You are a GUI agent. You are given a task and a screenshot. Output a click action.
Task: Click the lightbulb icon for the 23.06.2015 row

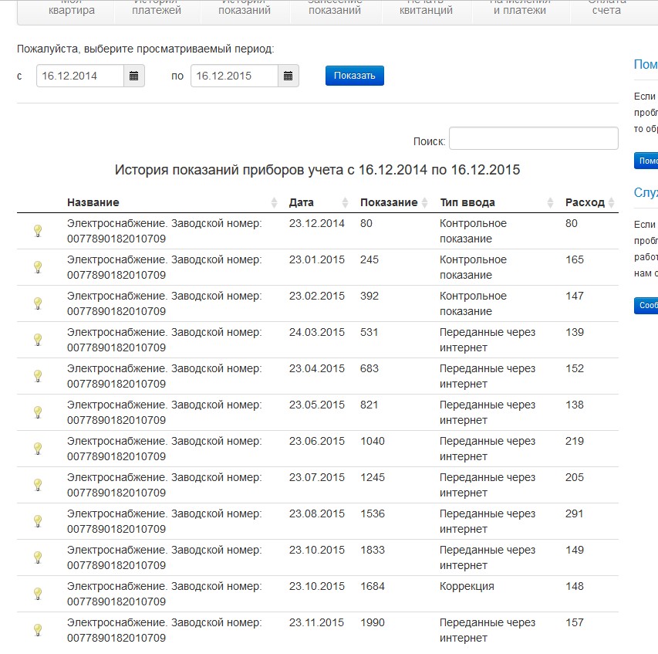37,449
